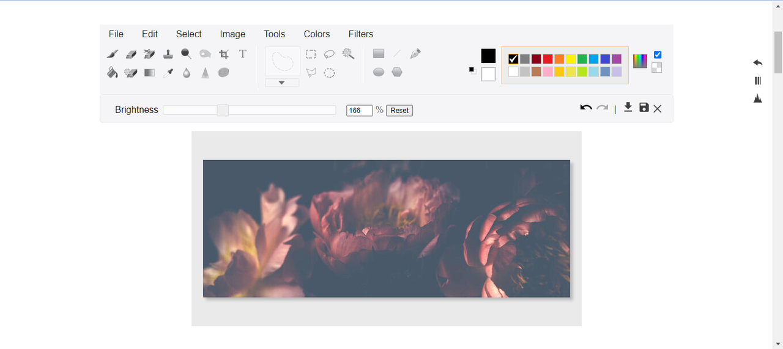783x349 pixels.
Task: Pick the purple palette swatch
Action: (x=617, y=59)
